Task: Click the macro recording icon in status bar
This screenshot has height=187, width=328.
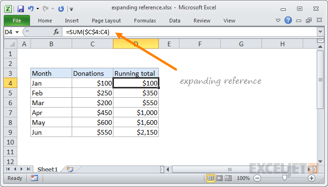Action: [x=35, y=178]
